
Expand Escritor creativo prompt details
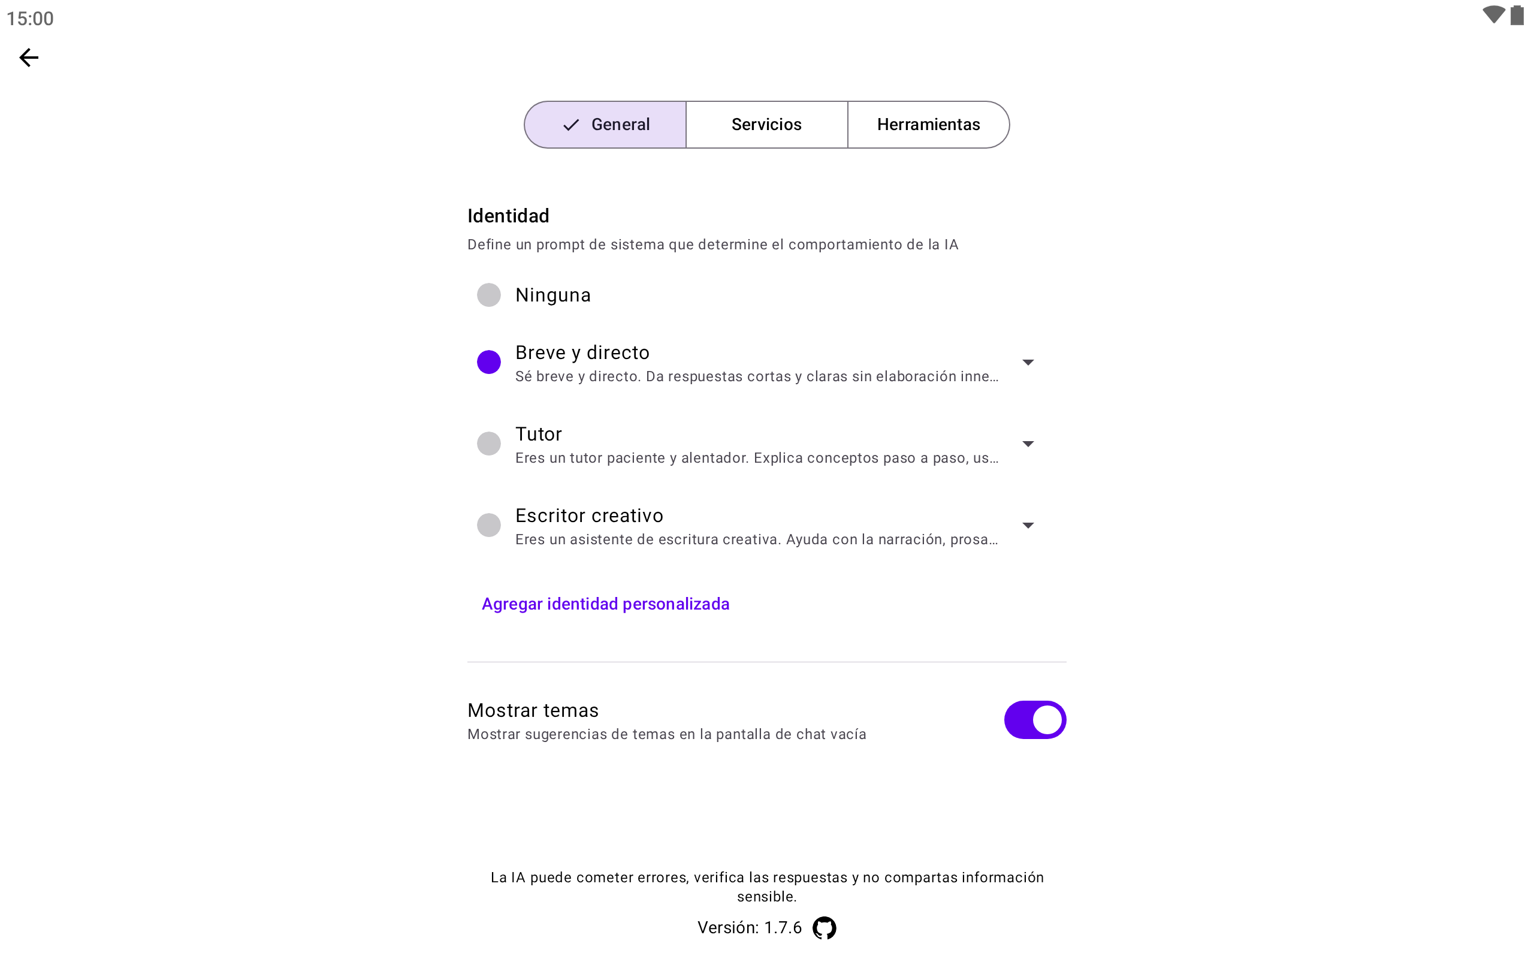point(1028,525)
